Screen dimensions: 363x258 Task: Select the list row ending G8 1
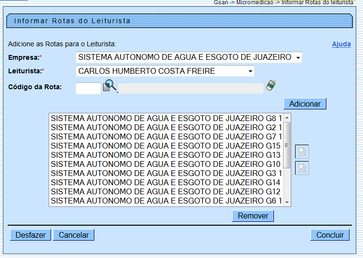(166, 118)
